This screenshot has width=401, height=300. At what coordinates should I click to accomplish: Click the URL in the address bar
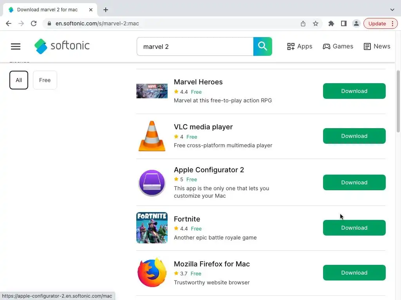97,23
